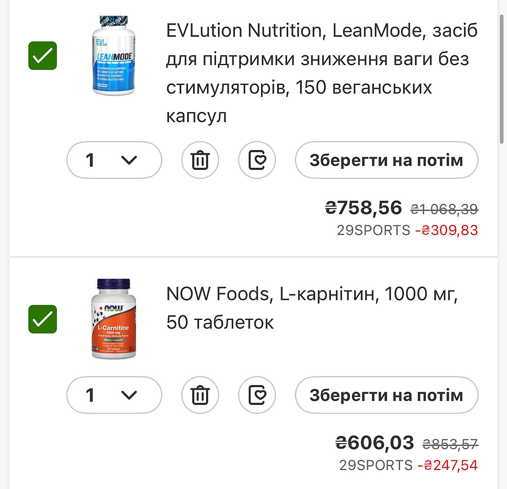
Task: Click the 29SPORTS promo label under LeanMode
Action: (x=373, y=230)
